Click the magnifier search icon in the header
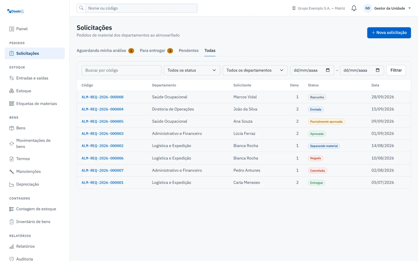 pos(81,8)
